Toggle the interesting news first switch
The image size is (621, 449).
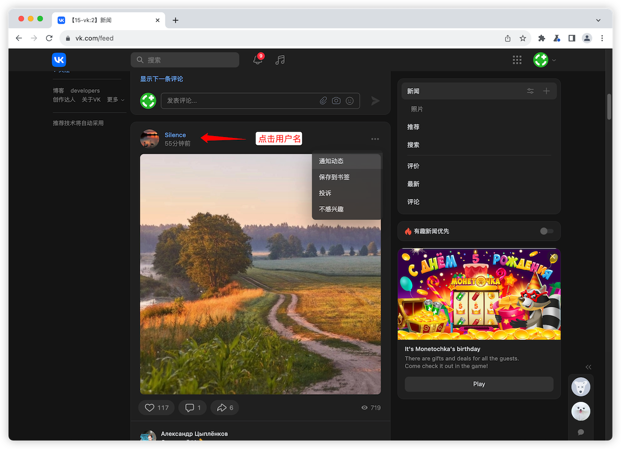(546, 231)
